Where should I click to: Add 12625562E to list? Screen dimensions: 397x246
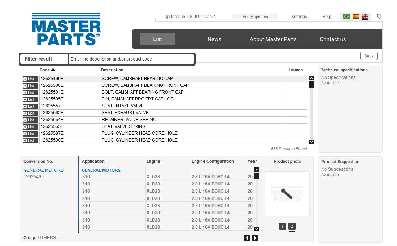coord(30,113)
